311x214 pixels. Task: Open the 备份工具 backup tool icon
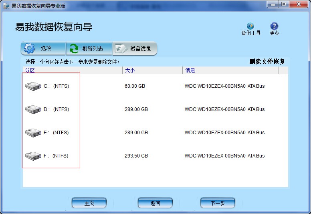click(x=250, y=26)
